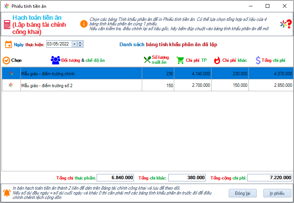Click the fork and knife Số lượng suất ăn icon
The width and height of the screenshot is (294, 203).
[147, 60]
